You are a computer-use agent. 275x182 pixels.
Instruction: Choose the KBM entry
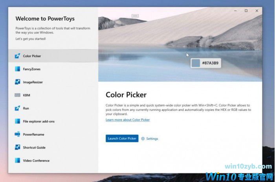pos(53,95)
